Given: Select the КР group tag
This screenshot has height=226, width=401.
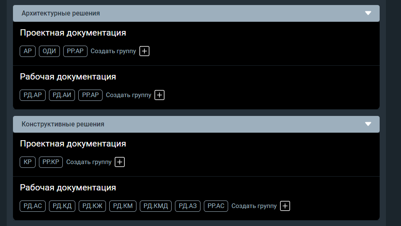Looking at the screenshot, I should click(28, 162).
